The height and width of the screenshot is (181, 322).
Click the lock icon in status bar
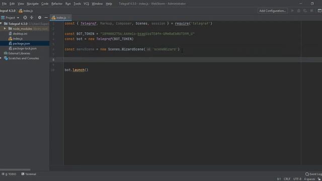319,179
